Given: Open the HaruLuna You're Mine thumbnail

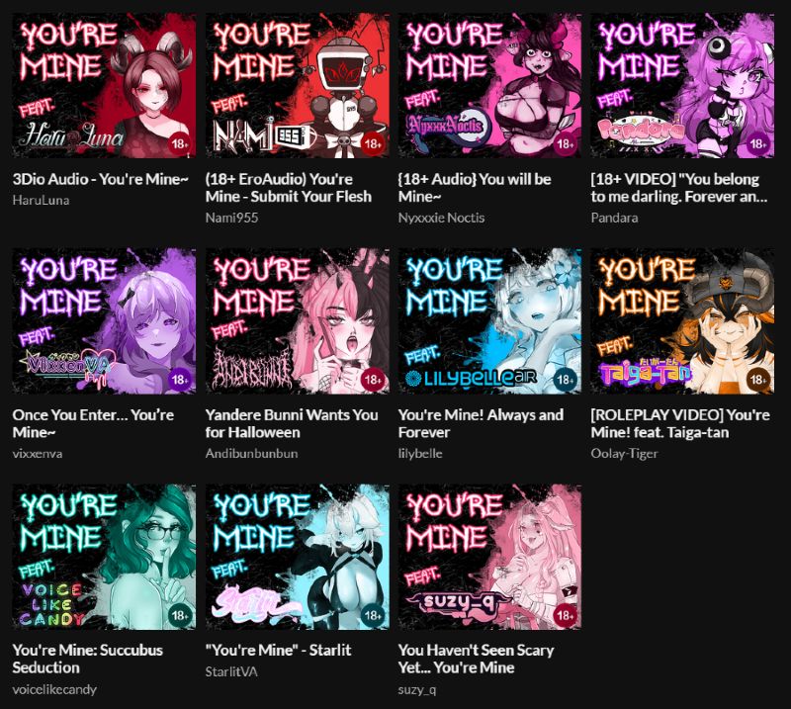Looking at the screenshot, I should click(104, 86).
